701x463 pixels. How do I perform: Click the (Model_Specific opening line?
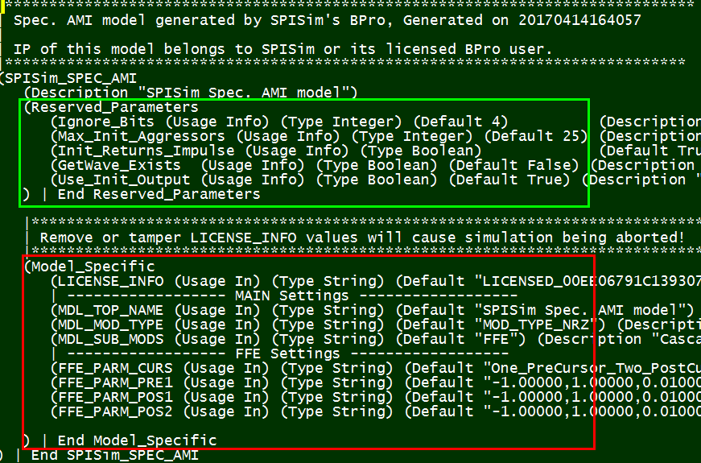click(x=89, y=267)
